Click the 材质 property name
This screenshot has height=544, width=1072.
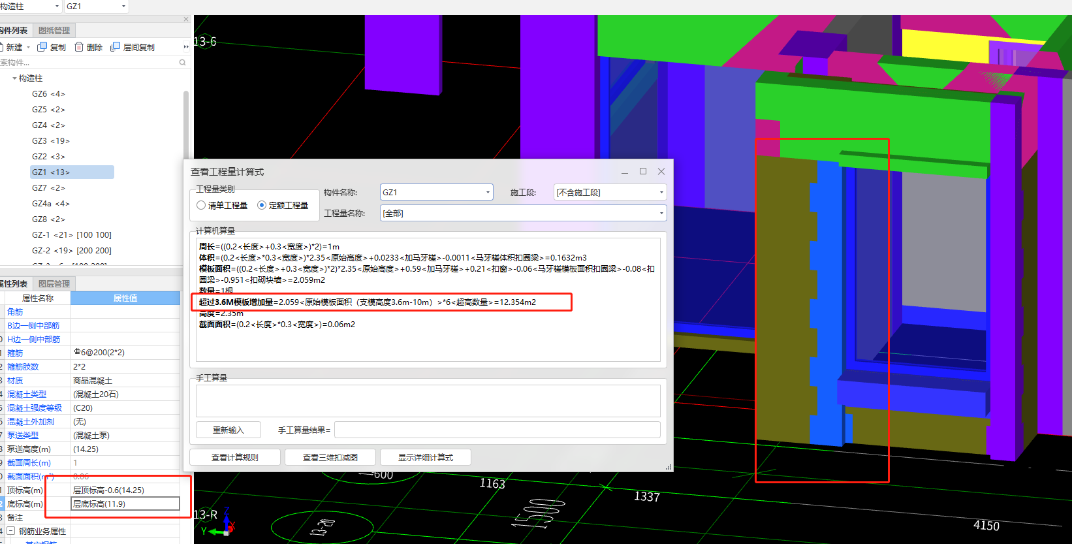[15, 380]
